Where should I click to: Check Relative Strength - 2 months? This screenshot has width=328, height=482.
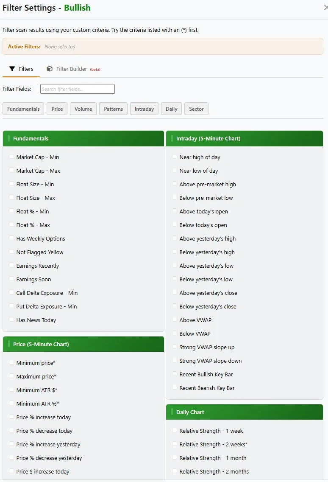coord(175,471)
